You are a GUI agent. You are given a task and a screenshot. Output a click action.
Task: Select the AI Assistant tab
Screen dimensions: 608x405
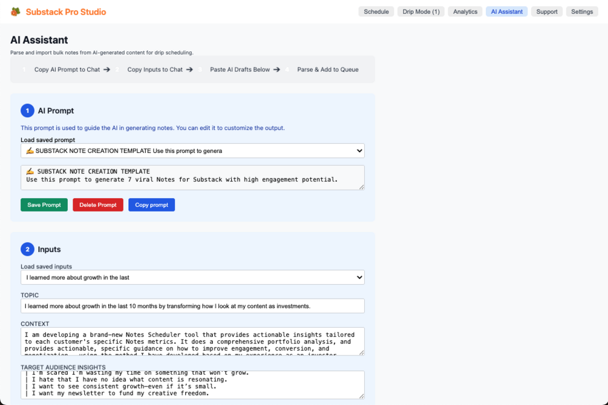(x=506, y=11)
